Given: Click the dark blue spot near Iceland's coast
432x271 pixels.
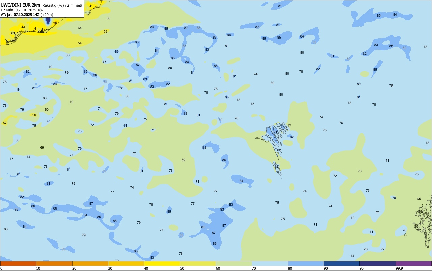Looking at the screenshot, I should tap(48, 20).
